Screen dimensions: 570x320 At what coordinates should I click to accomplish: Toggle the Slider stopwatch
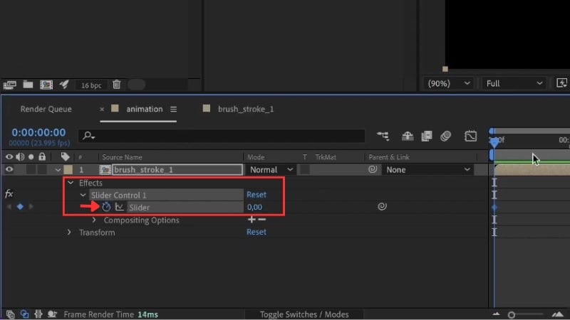point(106,207)
